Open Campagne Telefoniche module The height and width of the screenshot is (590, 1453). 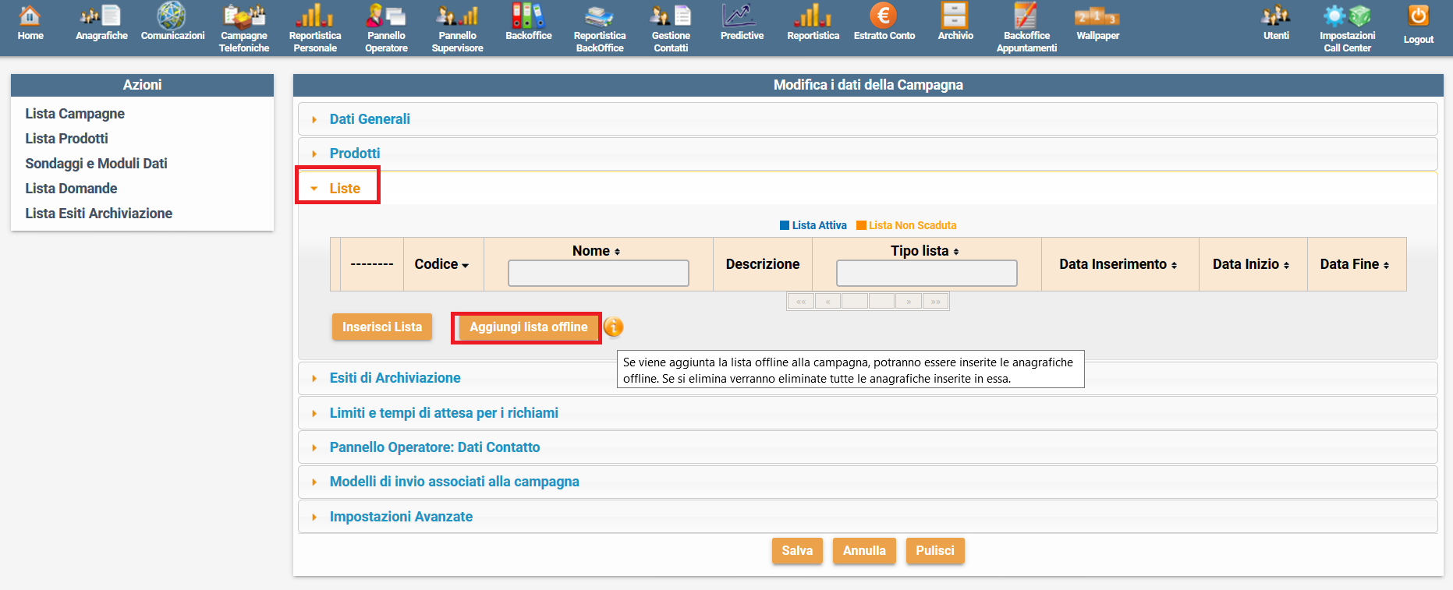coord(243,16)
